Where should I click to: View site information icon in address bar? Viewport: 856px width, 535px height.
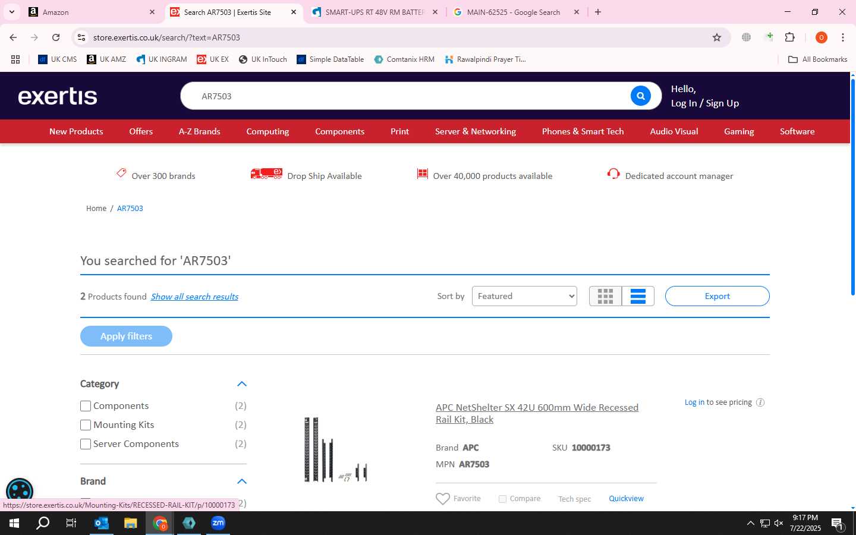click(x=81, y=37)
